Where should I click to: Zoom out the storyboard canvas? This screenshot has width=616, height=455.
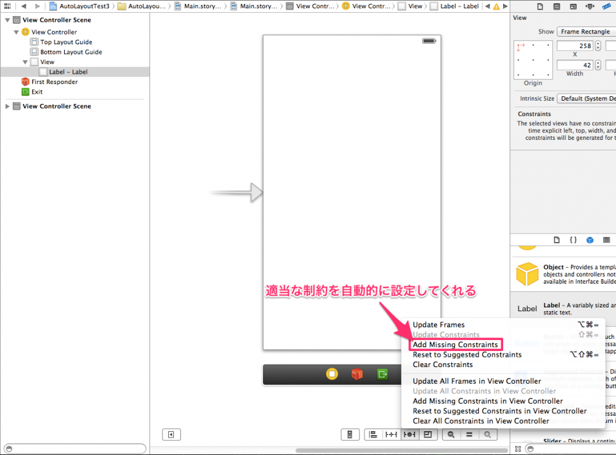[x=451, y=434]
